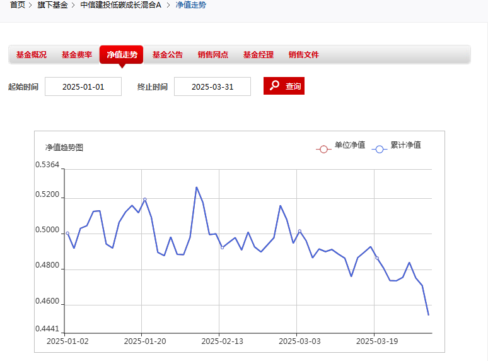488x361 pixels.
Task: Open the 终止时间 date input field
Action: 212,86
